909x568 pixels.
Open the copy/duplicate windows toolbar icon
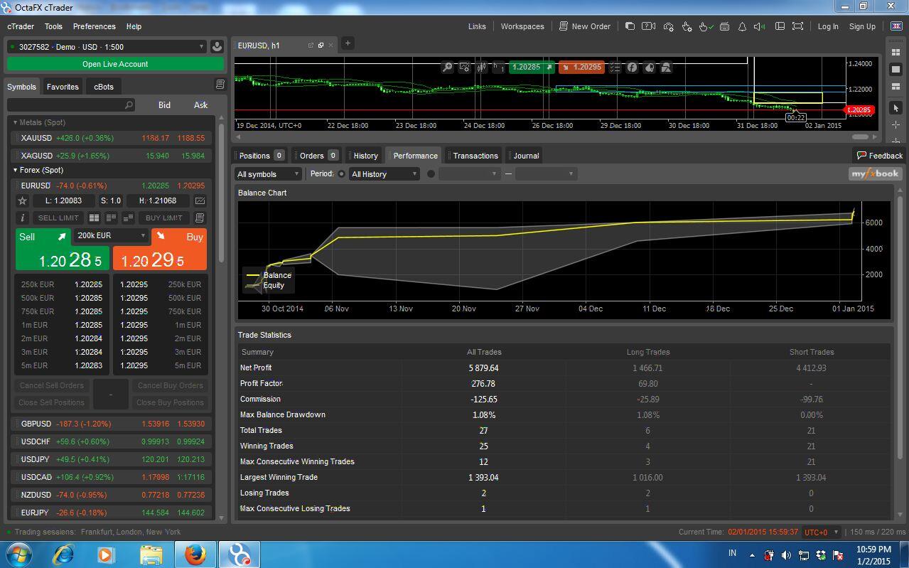point(630,26)
